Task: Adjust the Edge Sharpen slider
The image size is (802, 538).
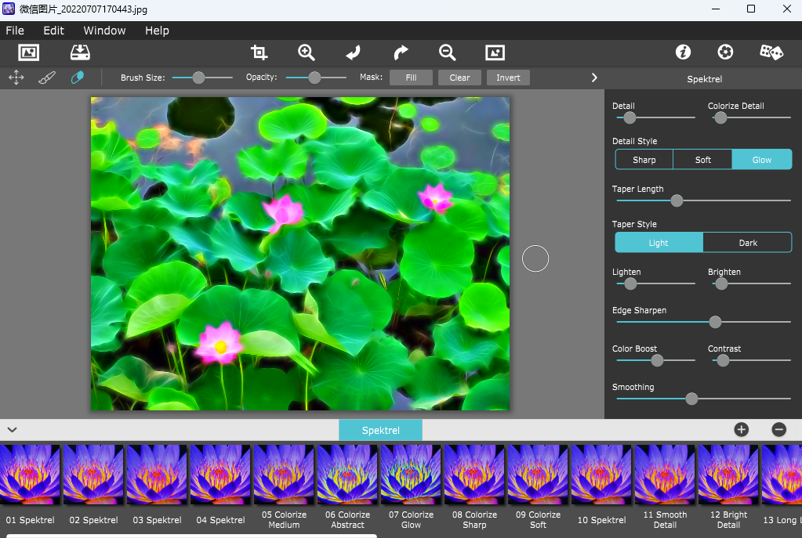Action: click(x=714, y=322)
